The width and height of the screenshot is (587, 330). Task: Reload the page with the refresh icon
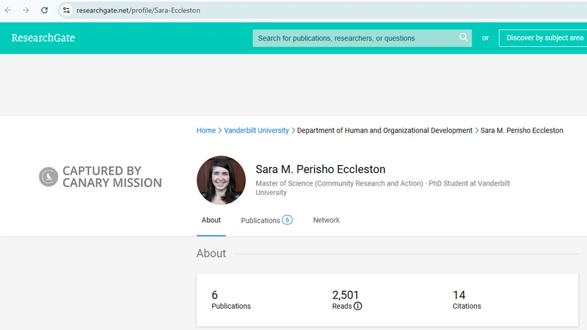tap(44, 10)
